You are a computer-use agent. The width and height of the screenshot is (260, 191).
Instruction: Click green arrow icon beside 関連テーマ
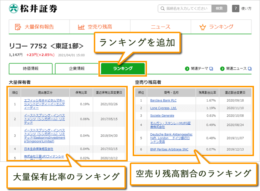click(x=187, y=68)
